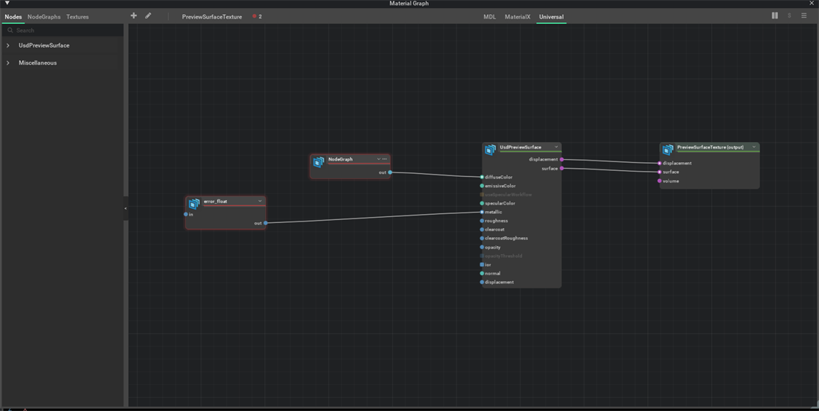Viewport: 819px width, 411px height.
Task: Switch to the Nodes tab
Action: [13, 16]
